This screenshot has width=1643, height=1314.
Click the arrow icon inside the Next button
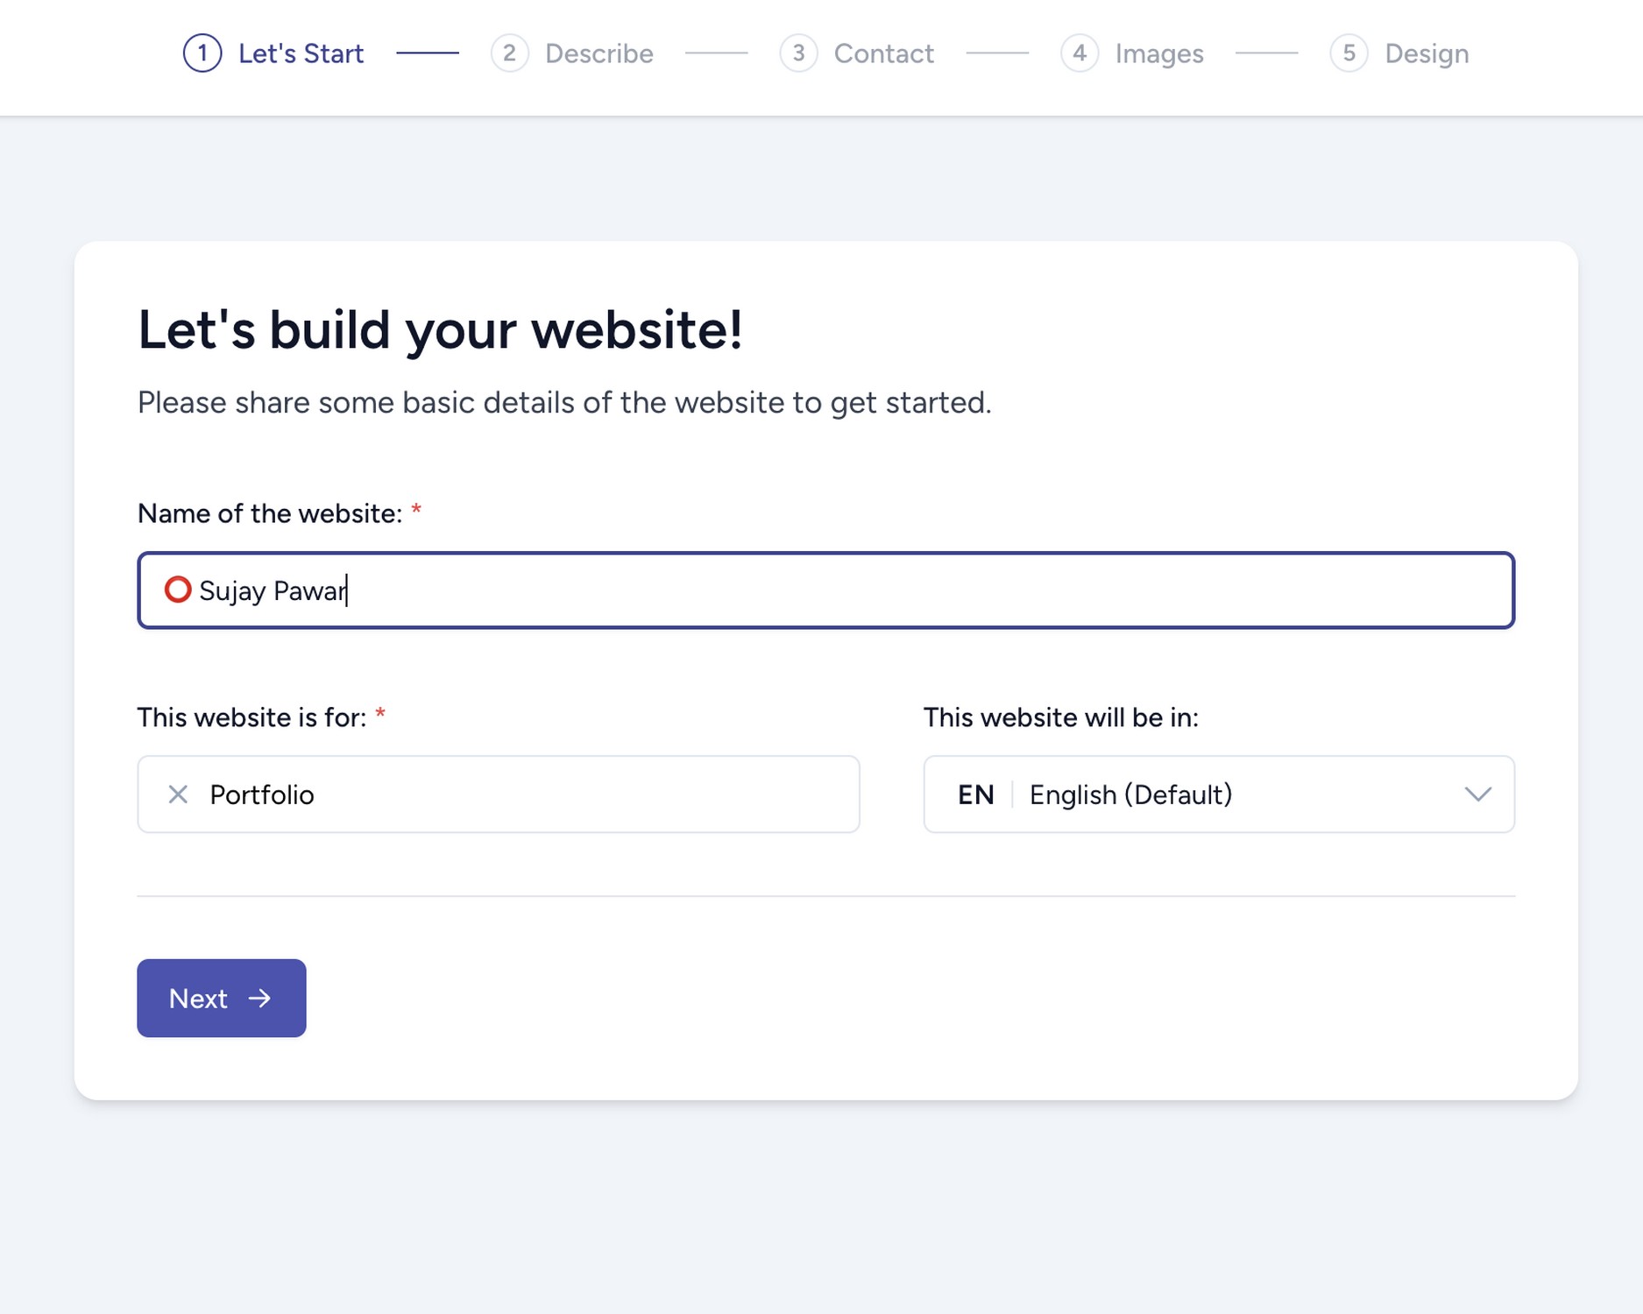coord(260,998)
